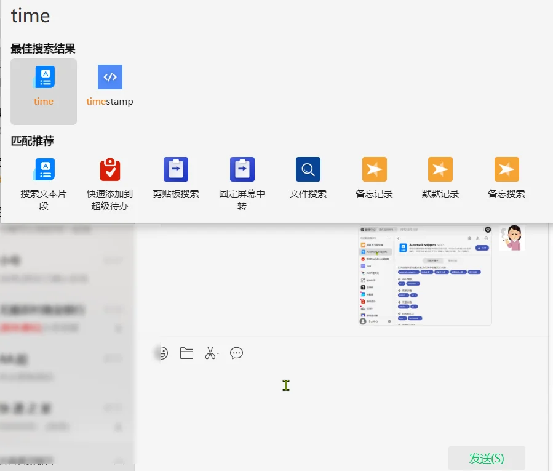
Task: Open the 搜索文本片段 plugin
Action: pyautogui.click(x=44, y=175)
